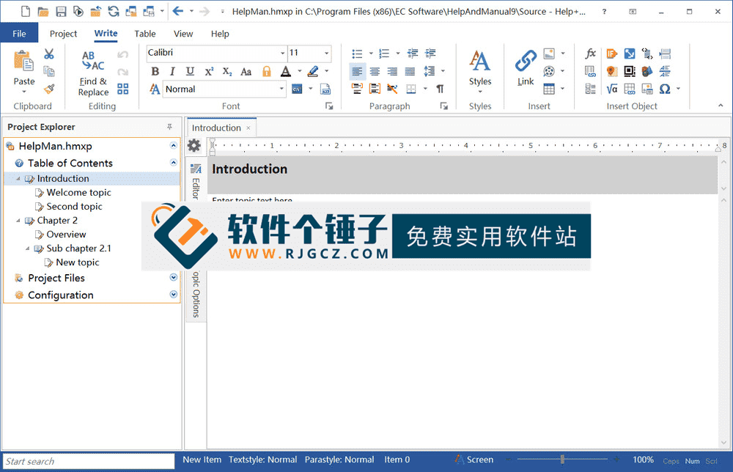The width and height of the screenshot is (733, 472).
Task: Switch to the Table ribbon tab
Action: pyautogui.click(x=144, y=34)
